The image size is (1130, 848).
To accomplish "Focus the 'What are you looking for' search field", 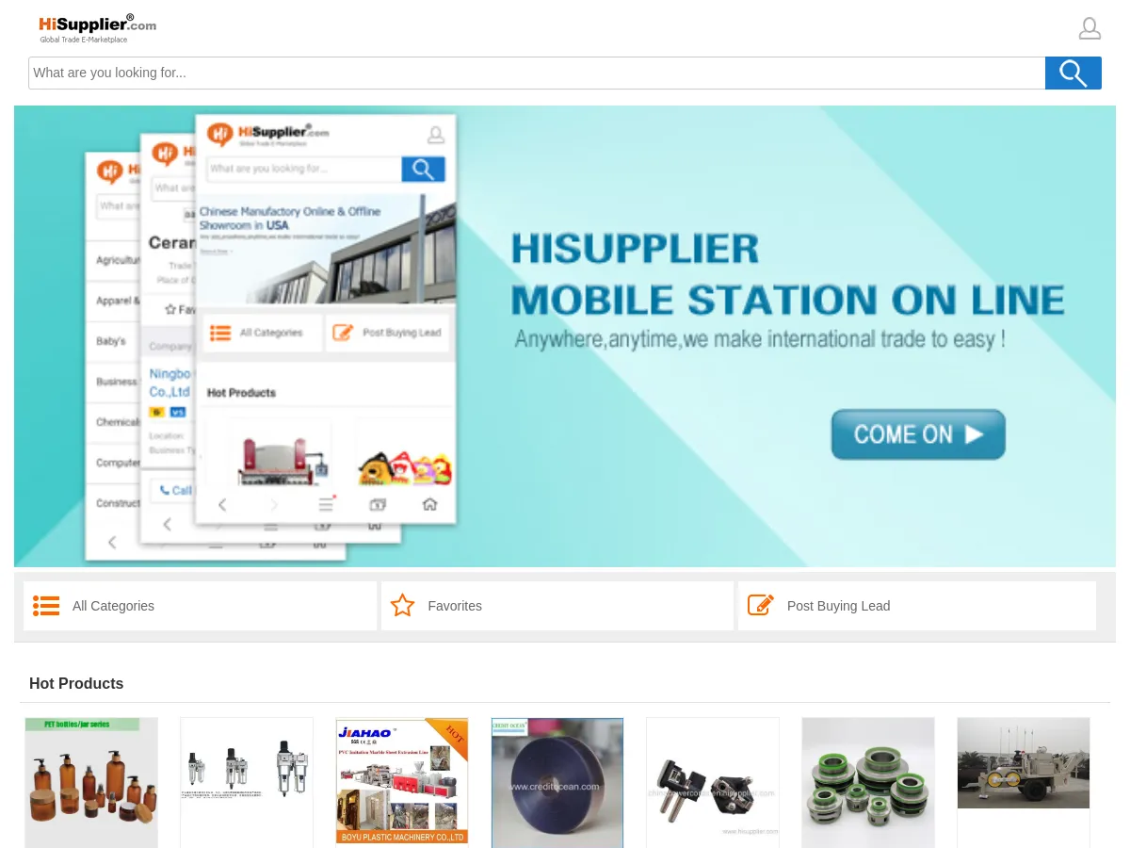I will 537,73.
